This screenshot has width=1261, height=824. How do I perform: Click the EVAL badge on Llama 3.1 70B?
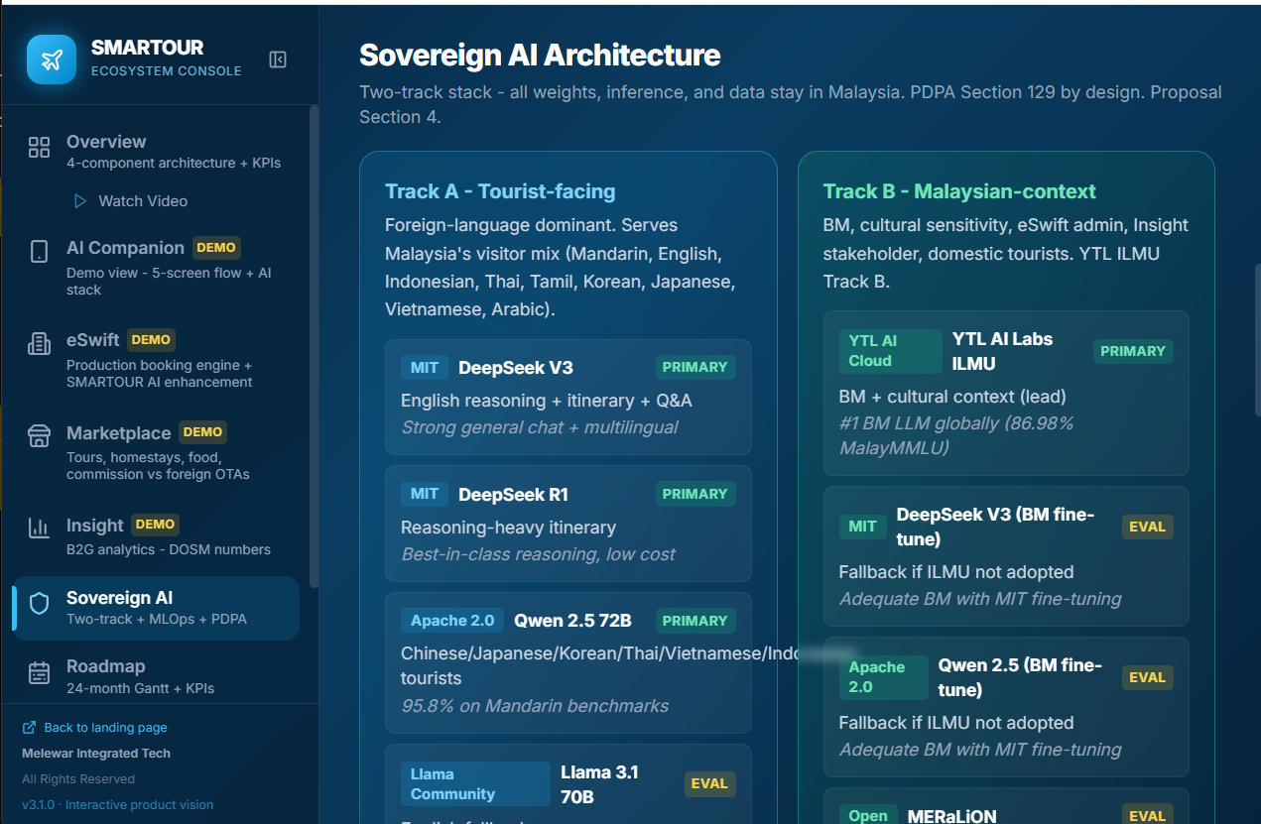click(709, 783)
